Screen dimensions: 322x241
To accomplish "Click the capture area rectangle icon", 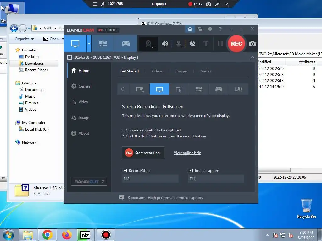I will tap(69, 57).
